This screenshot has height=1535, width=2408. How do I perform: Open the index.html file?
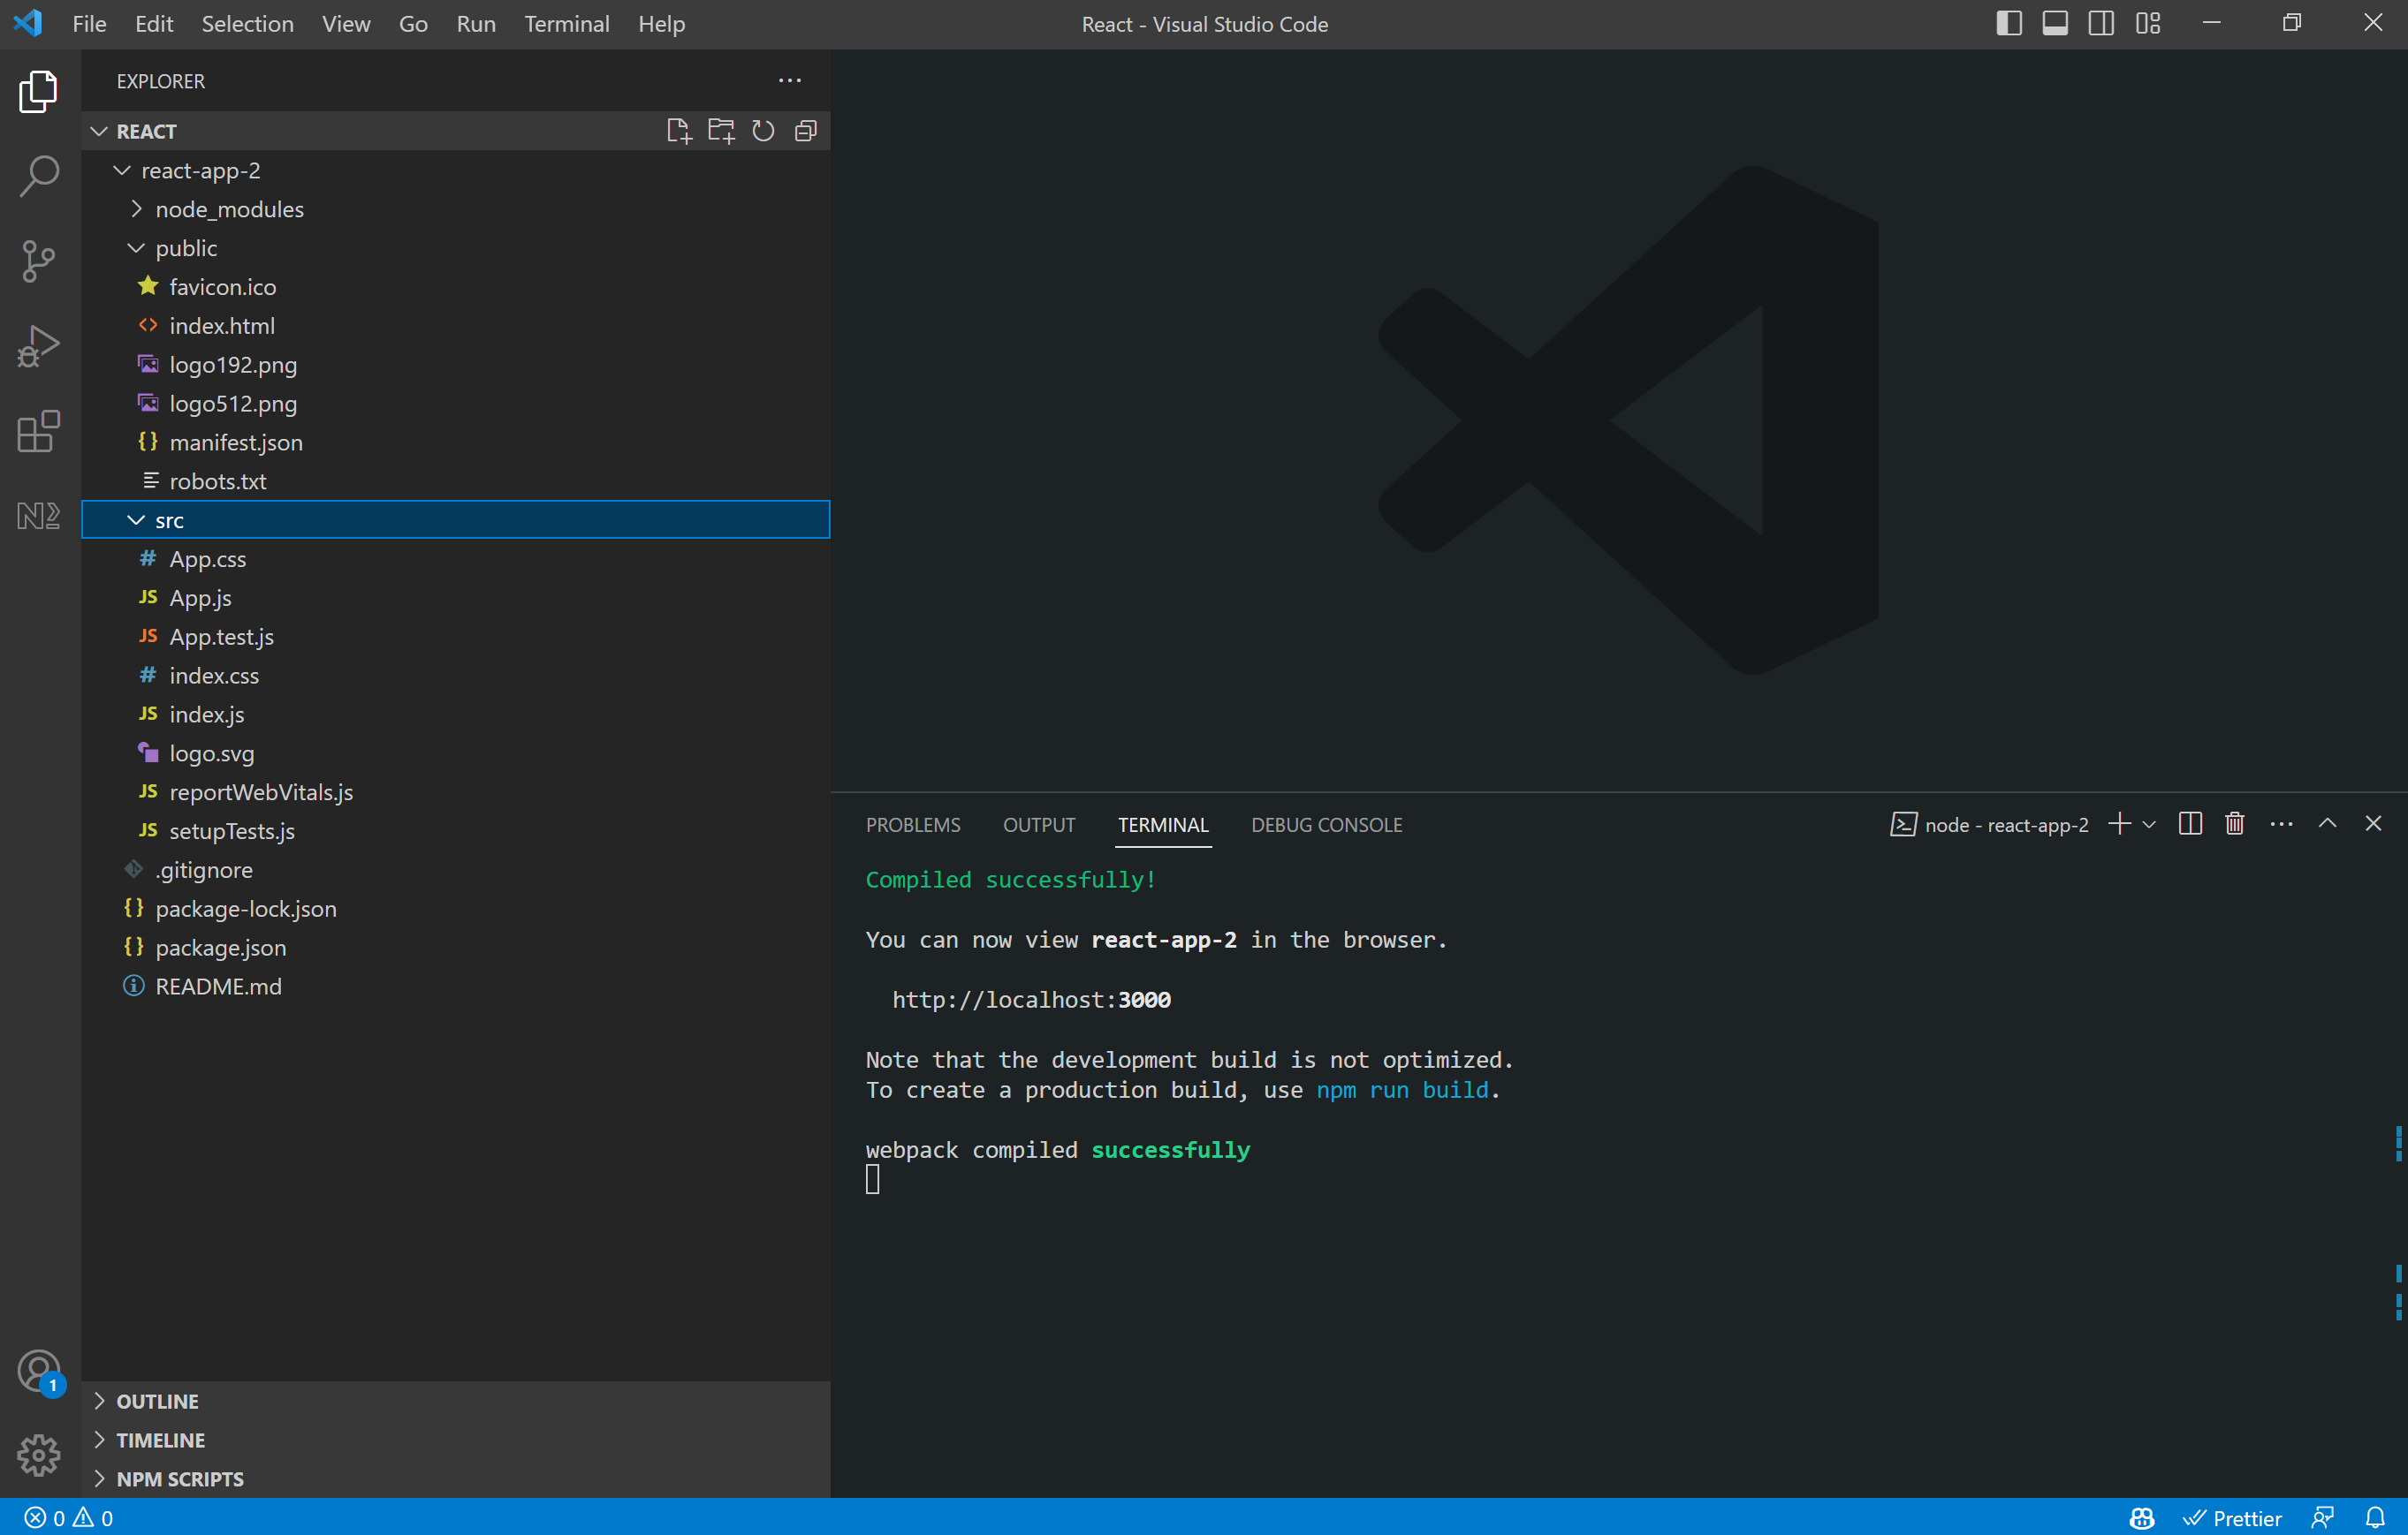pyautogui.click(x=456, y=326)
